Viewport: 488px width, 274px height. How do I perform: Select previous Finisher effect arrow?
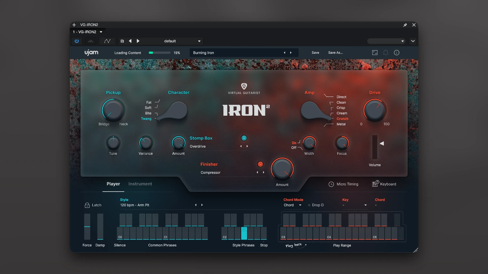[x=257, y=173]
